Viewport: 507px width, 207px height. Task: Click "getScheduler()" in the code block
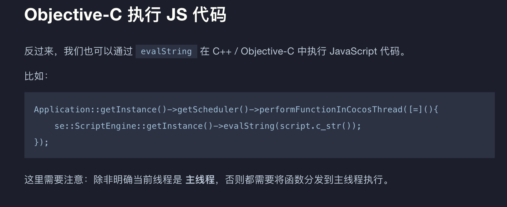213,110
